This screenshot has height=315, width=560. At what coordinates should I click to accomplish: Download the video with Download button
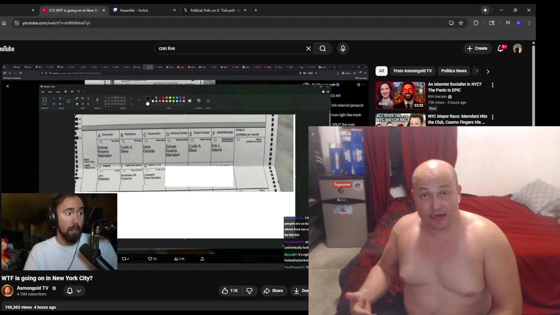[301, 290]
